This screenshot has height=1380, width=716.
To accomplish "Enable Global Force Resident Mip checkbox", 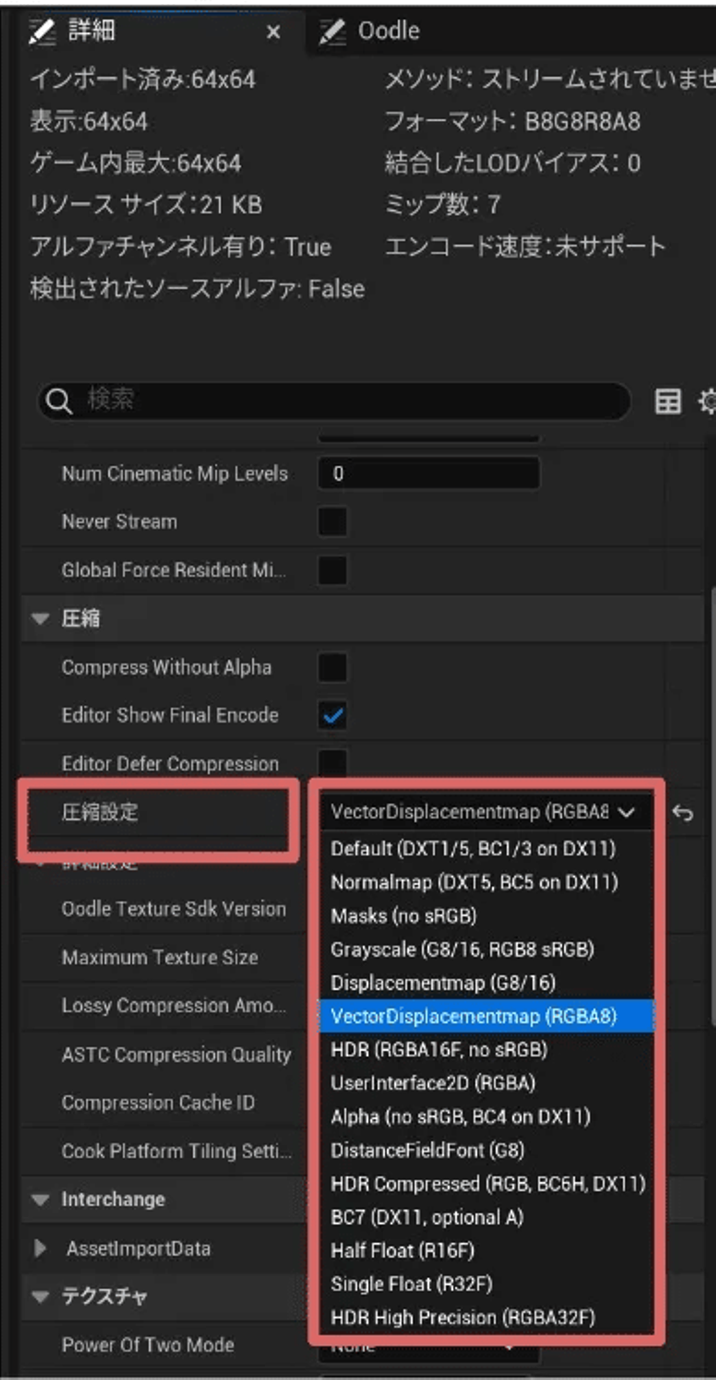I will click(332, 570).
